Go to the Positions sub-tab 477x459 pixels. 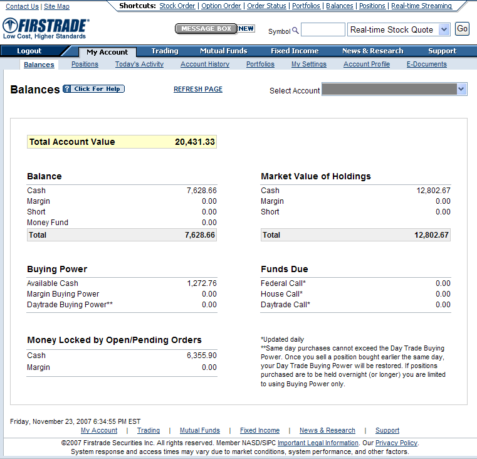tap(85, 64)
